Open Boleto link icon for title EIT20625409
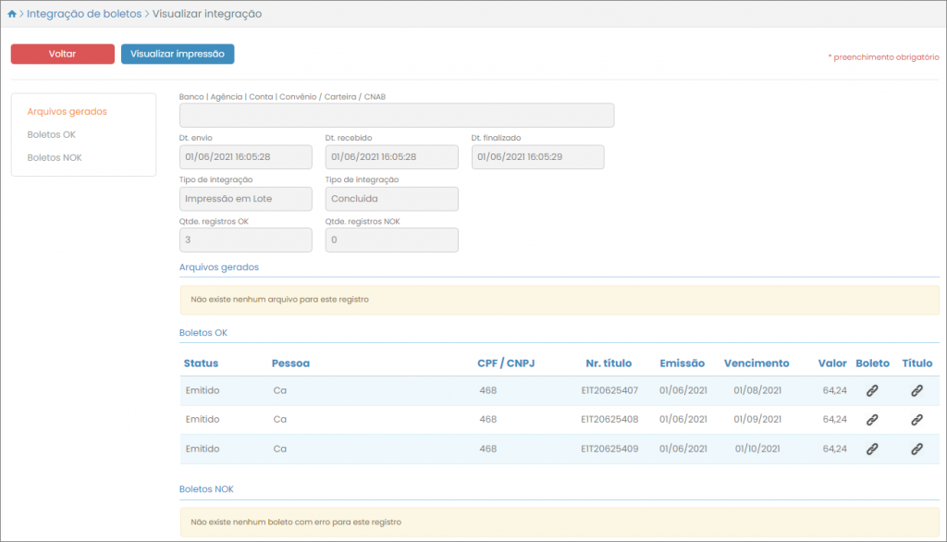The width and height of the screenshot is (947, 542). (x=871, y=449)
